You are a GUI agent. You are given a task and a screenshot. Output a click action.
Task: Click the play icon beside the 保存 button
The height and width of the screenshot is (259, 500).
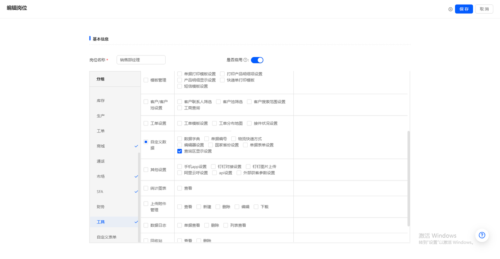(450, 9)
